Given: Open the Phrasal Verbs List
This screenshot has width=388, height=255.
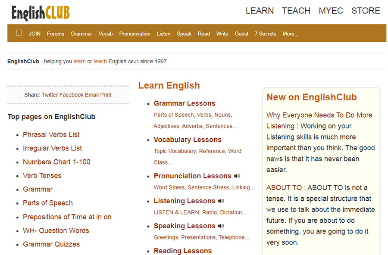Looking at the screenshot, I should coord(51,134).
